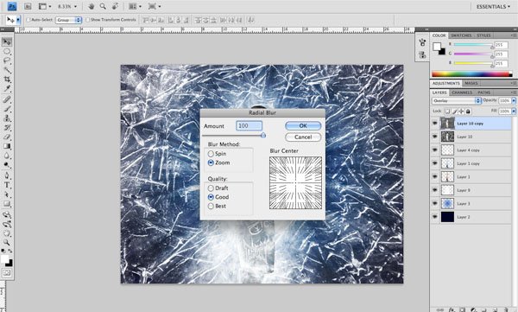
Task: Select the Type tool
Action: click(x=7, y=185)
